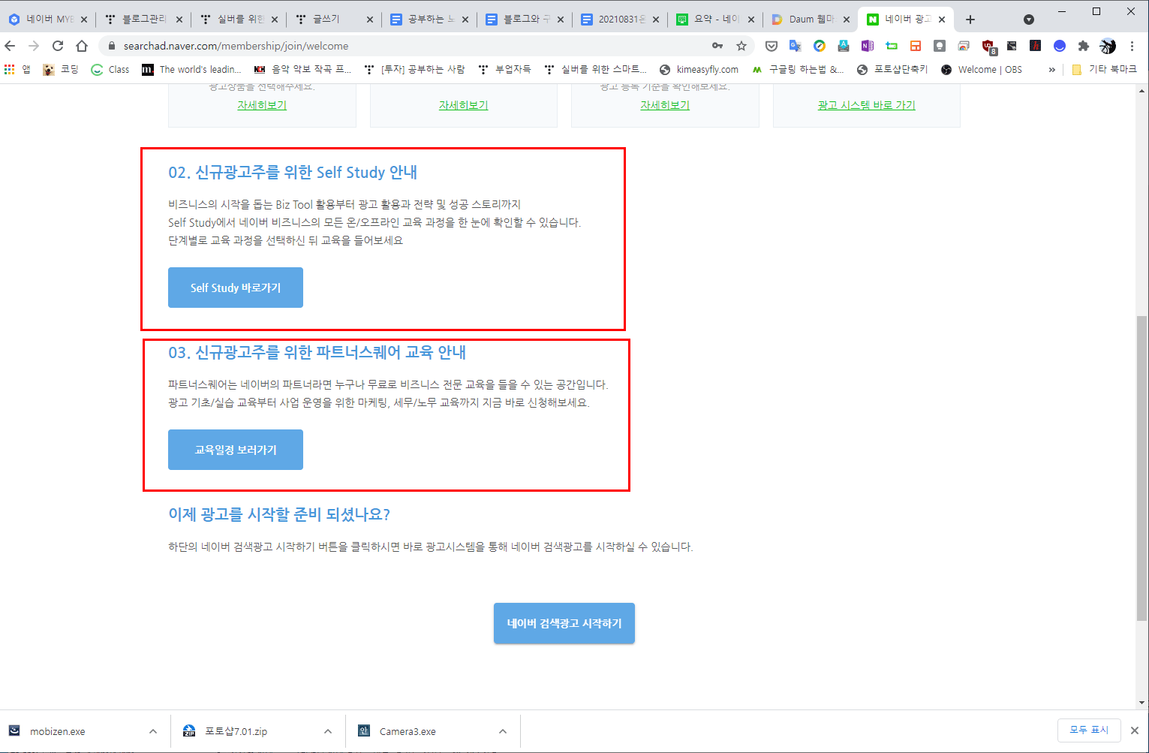1149x753 pixels.
Task: Open the Chrome three-dot menu
Action: 1132,46
